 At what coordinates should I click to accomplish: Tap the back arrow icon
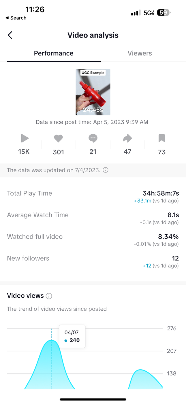tap(10, 35)
